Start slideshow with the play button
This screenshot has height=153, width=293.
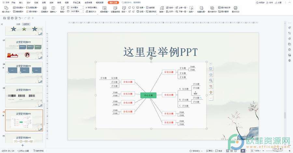coord(243,151)
